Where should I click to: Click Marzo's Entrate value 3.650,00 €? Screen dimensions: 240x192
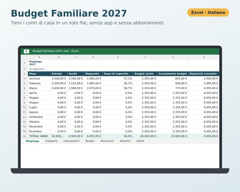click(x=59, y=88)
